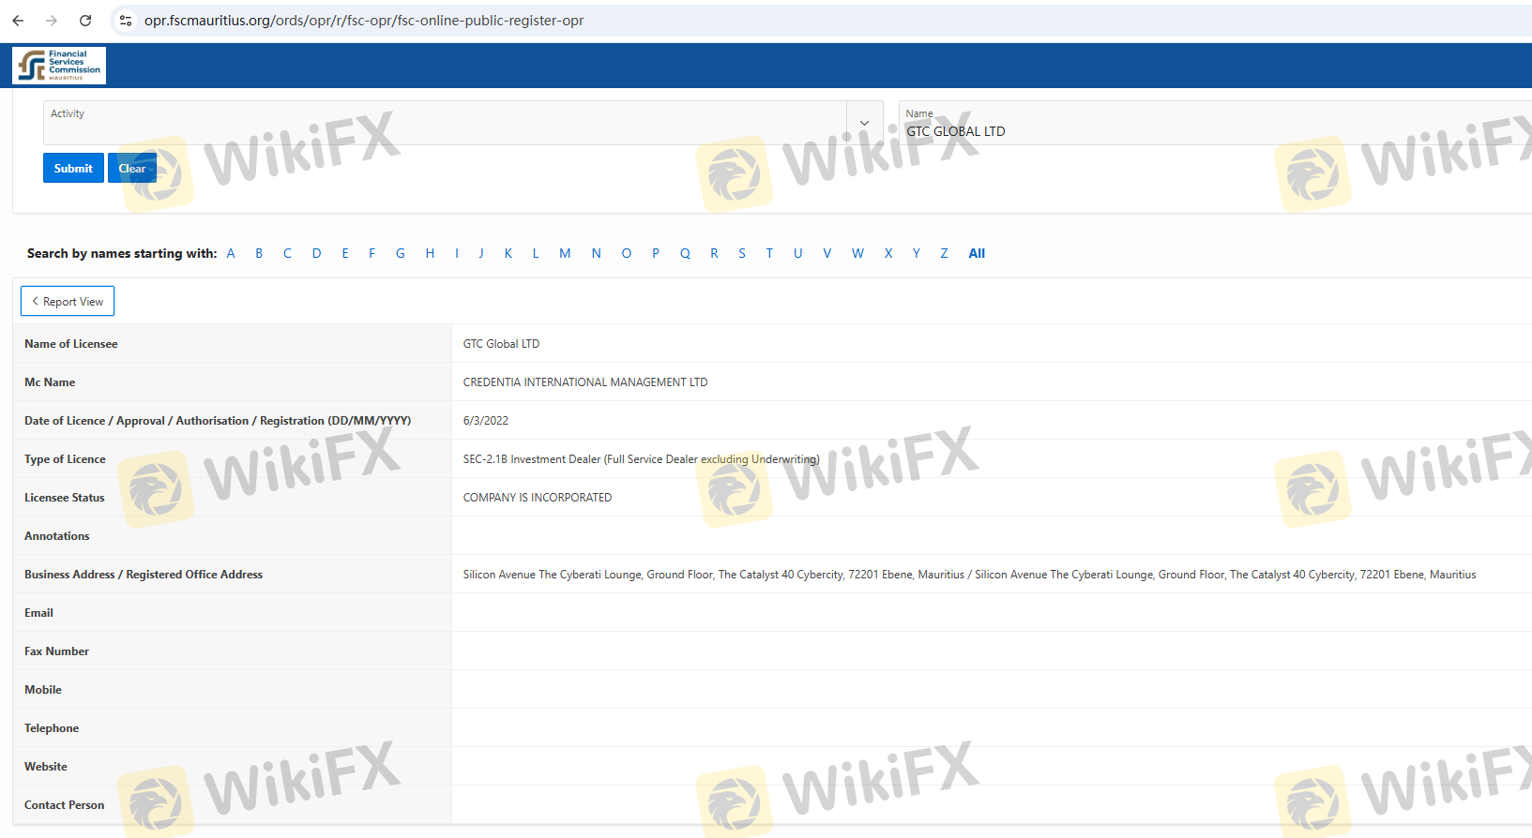The width and height of the screenshot is (1532, 838).
Task: Select the licence date '6/3/2022'
Action: click(x=486, y=421)
